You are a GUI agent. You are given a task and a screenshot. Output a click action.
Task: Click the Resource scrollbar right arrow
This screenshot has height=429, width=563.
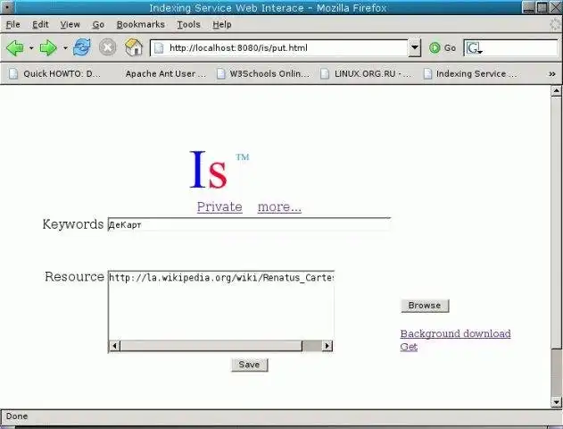point(327,346)
